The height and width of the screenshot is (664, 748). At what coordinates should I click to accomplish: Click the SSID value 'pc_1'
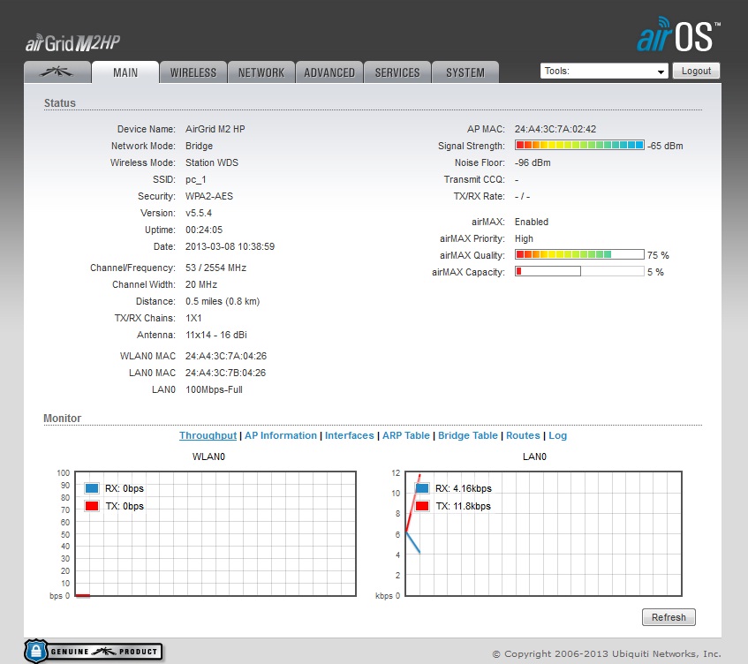(195, 179)
